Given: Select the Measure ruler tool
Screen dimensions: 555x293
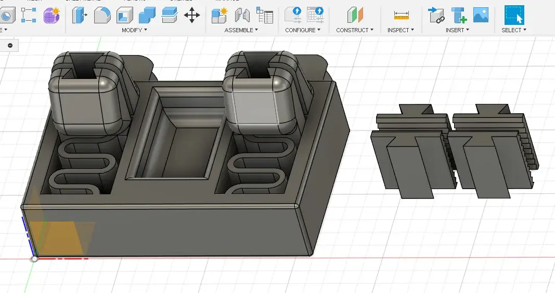Looking at the screenshot, I should (x=401, y=16).
